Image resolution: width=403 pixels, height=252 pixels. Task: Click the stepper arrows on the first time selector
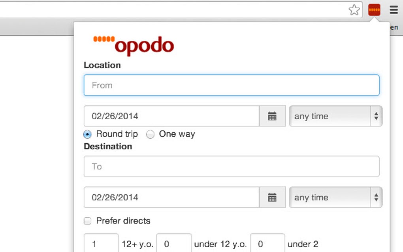point(376,116)
